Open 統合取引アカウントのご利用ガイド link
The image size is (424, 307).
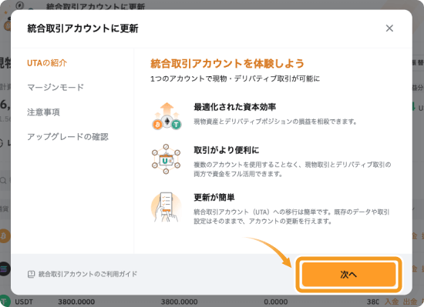coord(88,274)
